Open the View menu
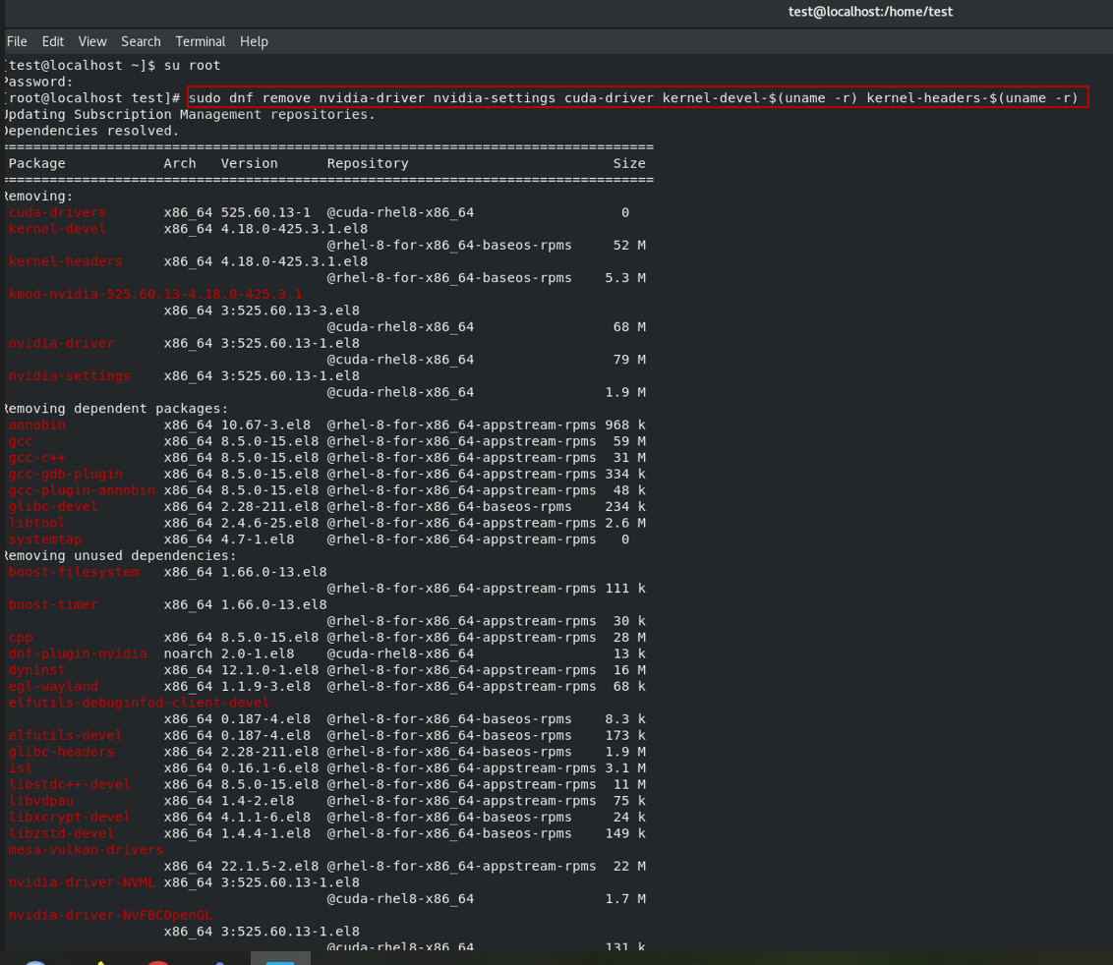 pos(92,42)
